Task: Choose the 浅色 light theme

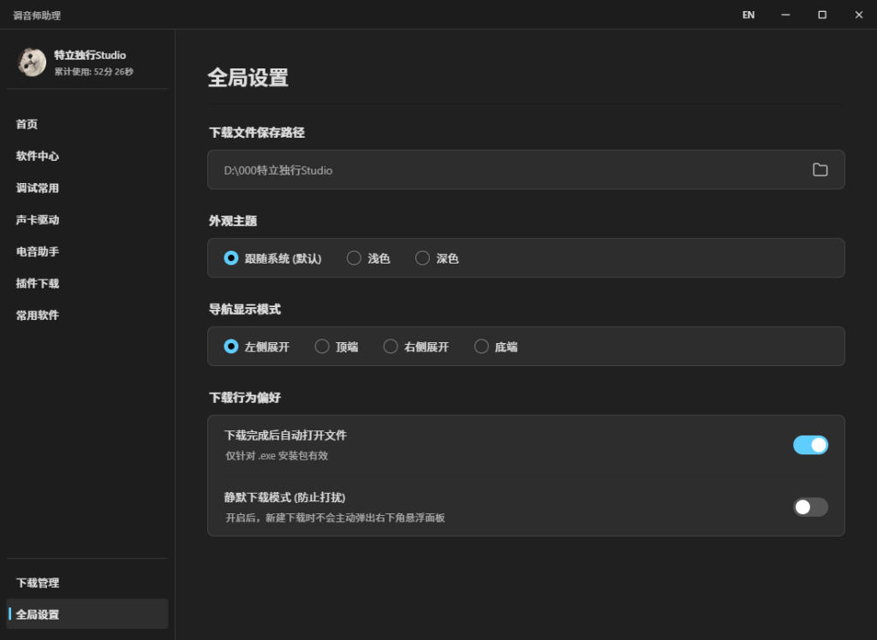Action: [x=354, y=258]
